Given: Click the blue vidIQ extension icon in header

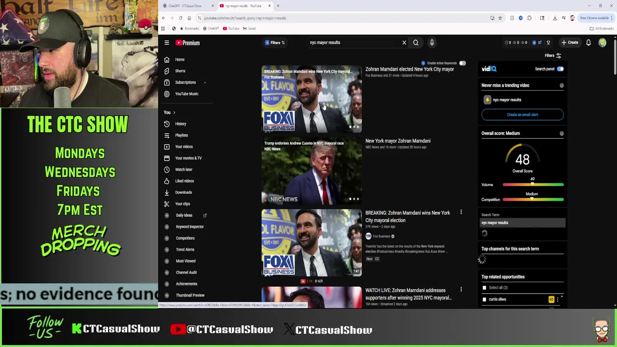Looking at the screenshot, I should tap(534, 42).
